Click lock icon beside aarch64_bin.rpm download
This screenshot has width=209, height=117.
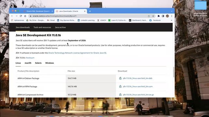pos(120,86)
